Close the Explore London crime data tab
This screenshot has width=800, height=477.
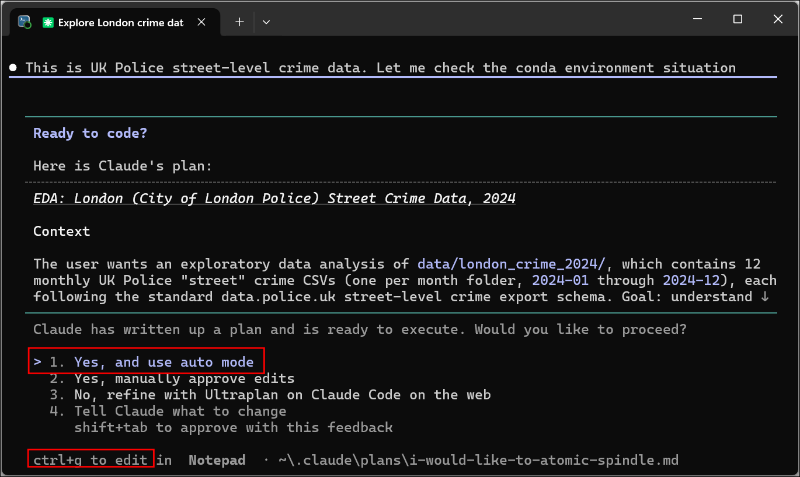201,22
